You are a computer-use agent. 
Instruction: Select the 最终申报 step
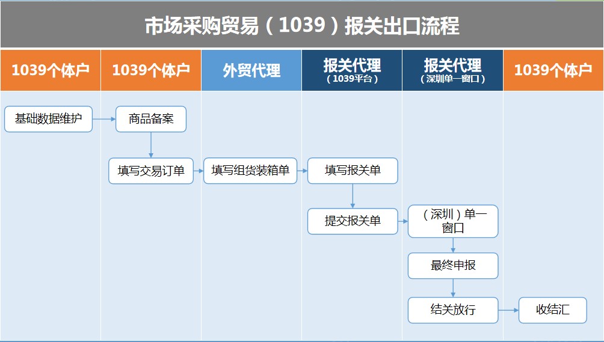click(x=453, y=266)
